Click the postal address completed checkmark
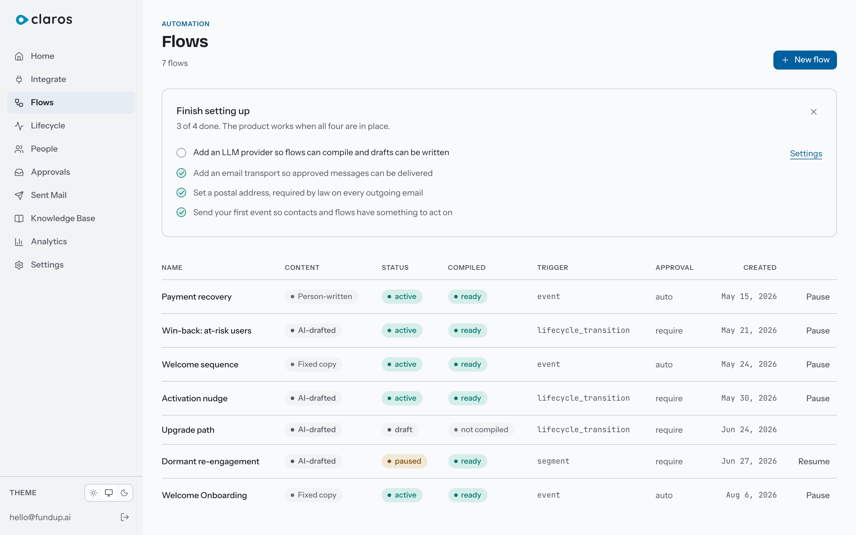Screen dimensions: 856x535 click(182, 193)
